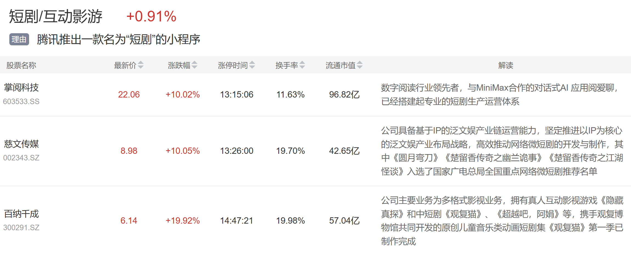Click 慈文传媒 limit-up time 13:26:00
The height and width of the screenshot is (253, 631).
[x=237, y=151]
